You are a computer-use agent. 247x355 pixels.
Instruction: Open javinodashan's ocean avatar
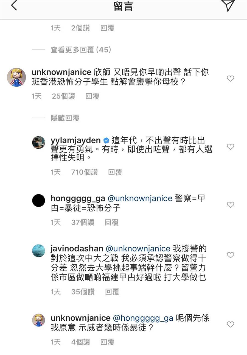39,251
